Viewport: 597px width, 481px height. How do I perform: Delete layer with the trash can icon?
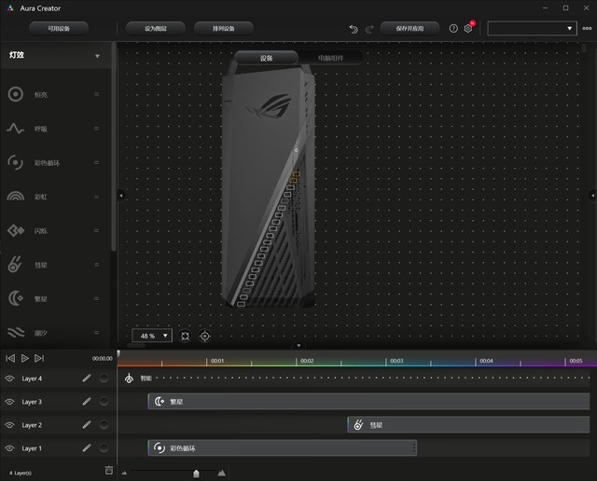click(108, 471)
